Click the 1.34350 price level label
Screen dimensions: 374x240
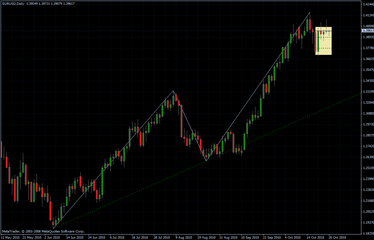(368, 81)
